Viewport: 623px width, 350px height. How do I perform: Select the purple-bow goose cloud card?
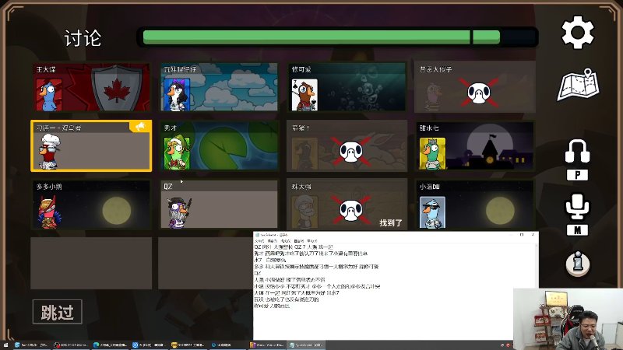(219, 87)
